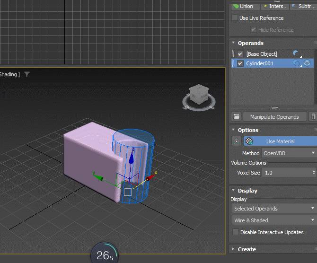Click the Base Object operation type icon
This screenshot has height=263, width=317.
pos(297,54)
